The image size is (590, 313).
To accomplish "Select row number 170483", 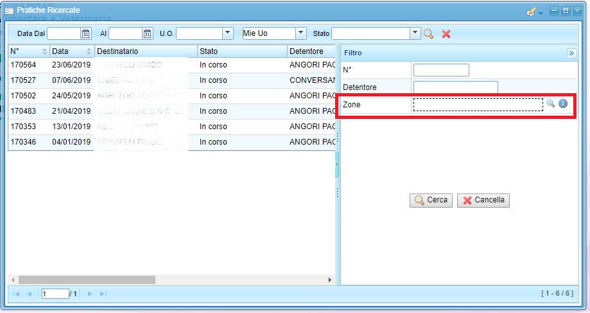I will click(23, 111).
